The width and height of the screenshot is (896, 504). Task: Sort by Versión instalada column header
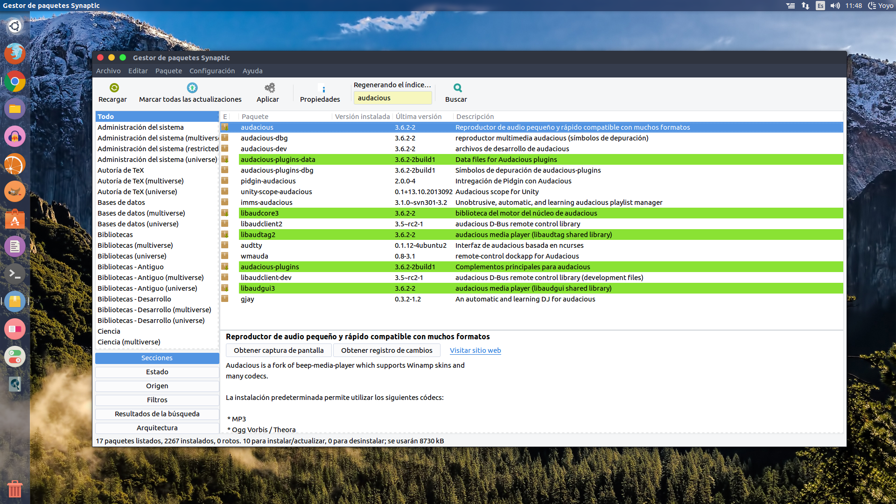coord(362,117)
